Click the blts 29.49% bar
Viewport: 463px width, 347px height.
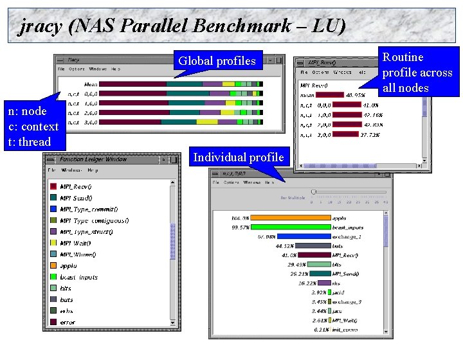click(x=319, y=264)
